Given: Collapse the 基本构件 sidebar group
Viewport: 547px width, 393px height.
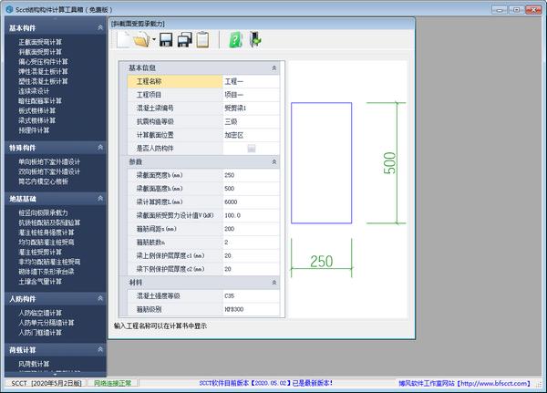Looking at the screenshot, I should (x=100, y=27).
